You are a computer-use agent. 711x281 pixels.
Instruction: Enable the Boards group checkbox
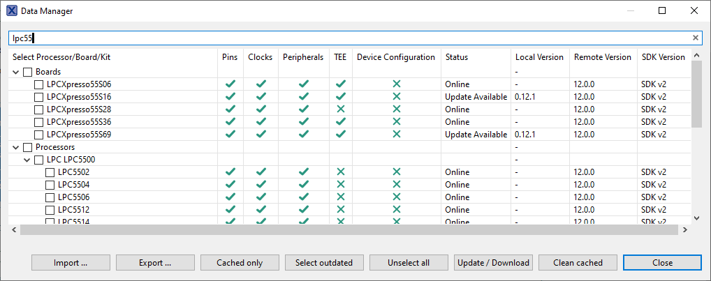click(28, 72)
